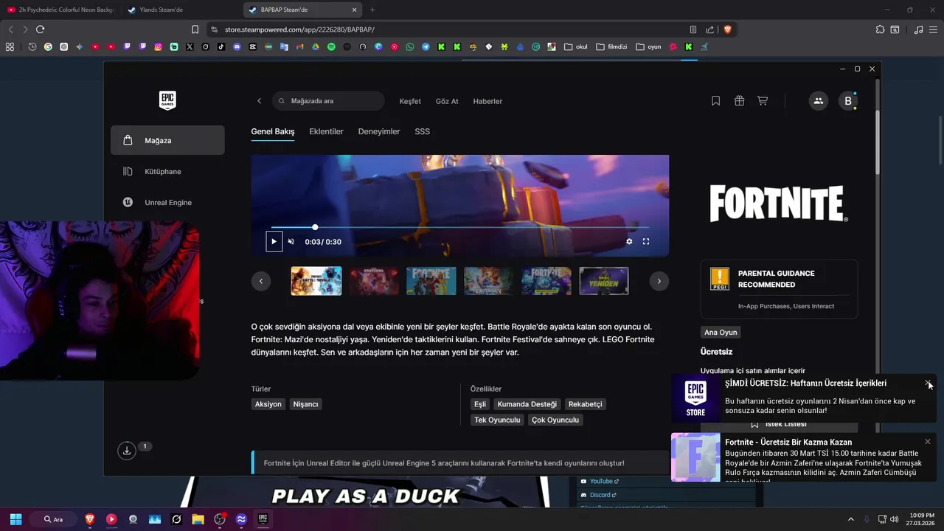Select the Genel Bakış tab
This screenshot has height=531, width=944.
(273, 131)
